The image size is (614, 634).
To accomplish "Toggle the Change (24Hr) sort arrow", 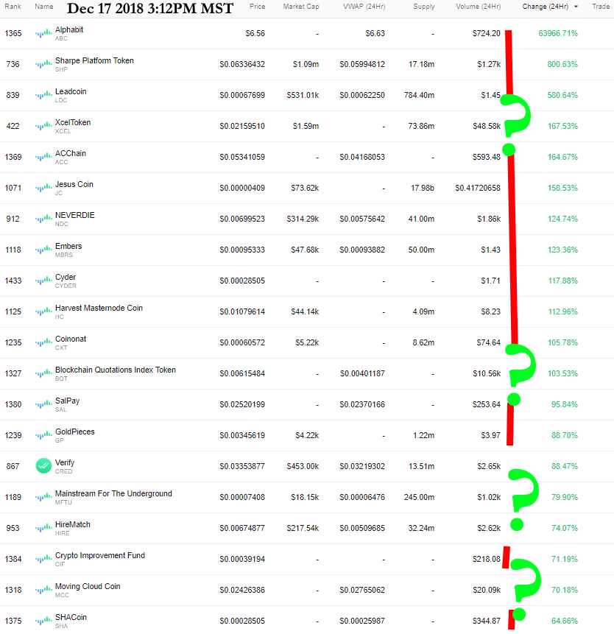I will (x=576, y=7).
